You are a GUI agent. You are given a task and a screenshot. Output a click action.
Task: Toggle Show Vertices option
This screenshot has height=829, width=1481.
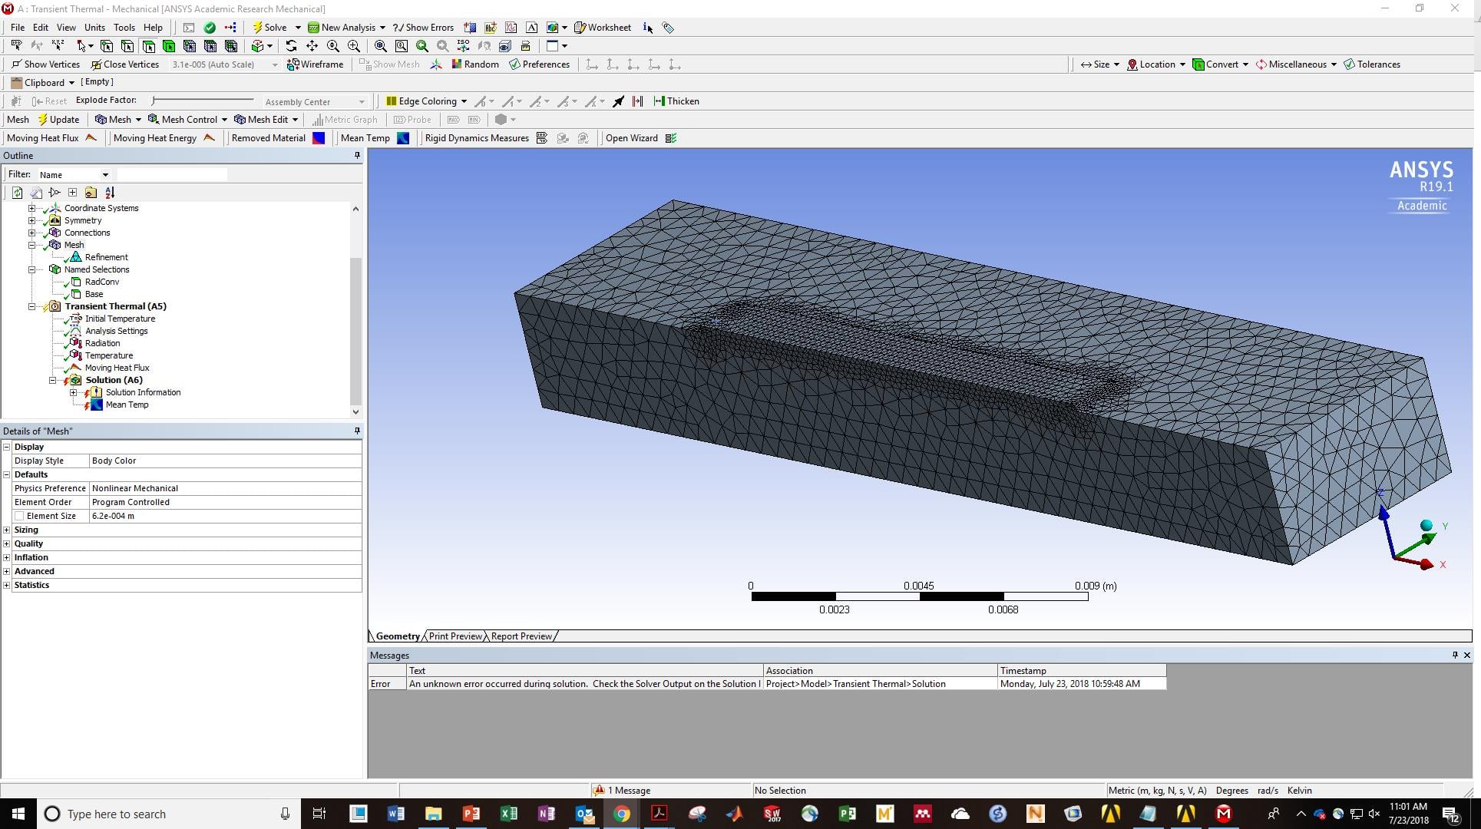pyautogui.click(x=46, y=64)
